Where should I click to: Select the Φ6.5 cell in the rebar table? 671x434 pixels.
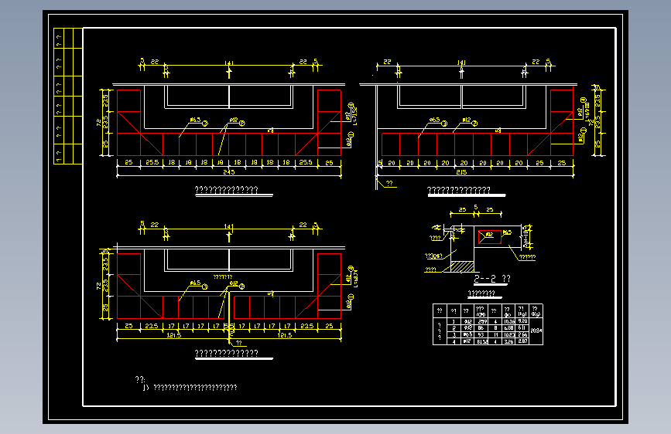click(467, 335)
